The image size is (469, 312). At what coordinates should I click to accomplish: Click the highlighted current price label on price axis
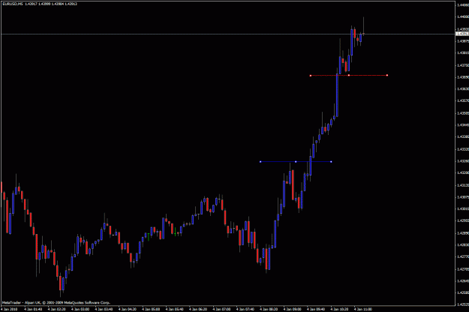click(x=462, y=34)
